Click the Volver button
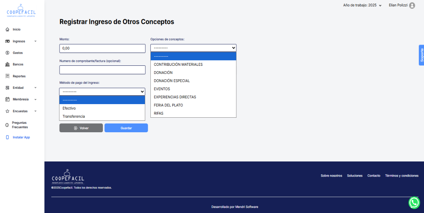 coord(81,128)
